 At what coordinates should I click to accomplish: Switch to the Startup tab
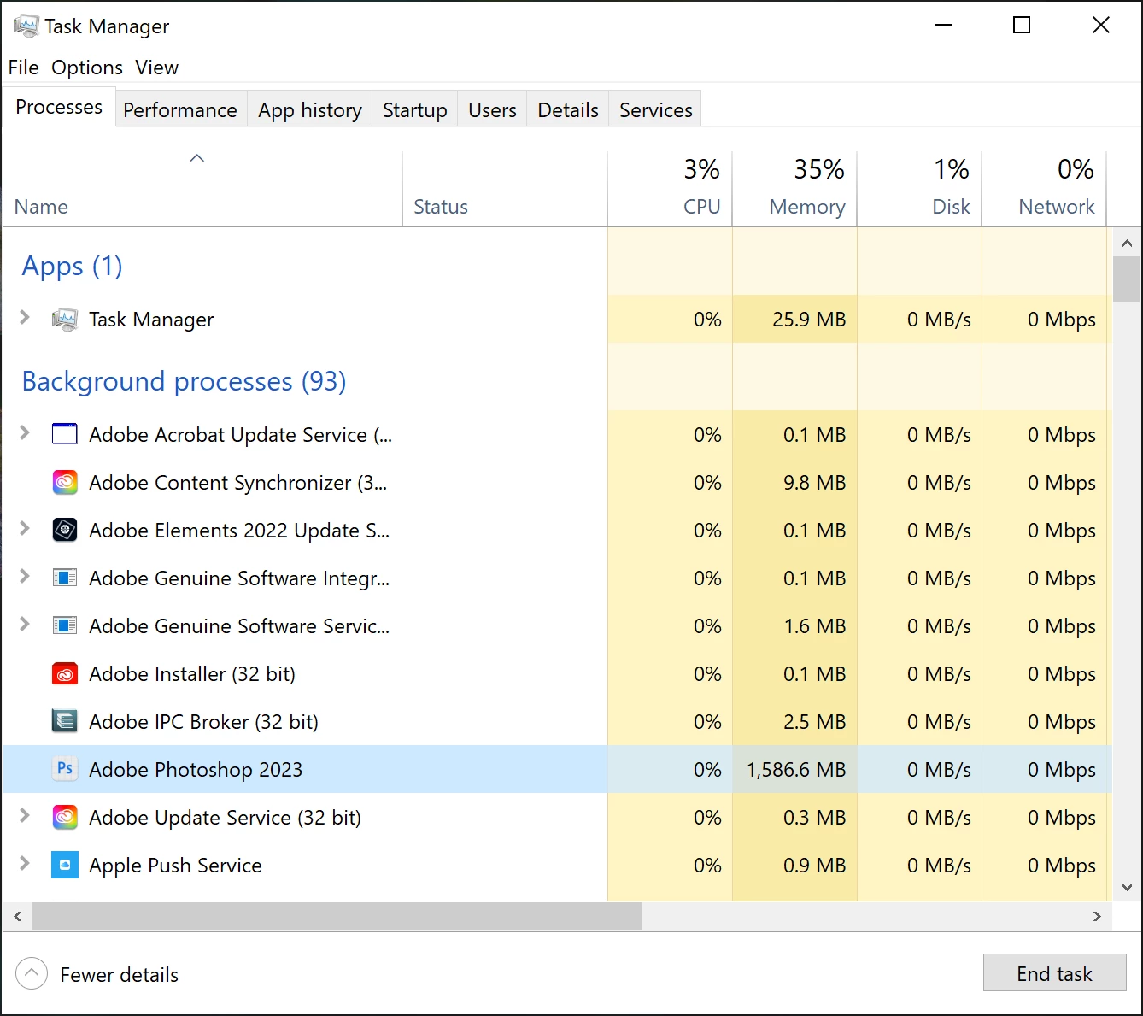coord(415,110)
